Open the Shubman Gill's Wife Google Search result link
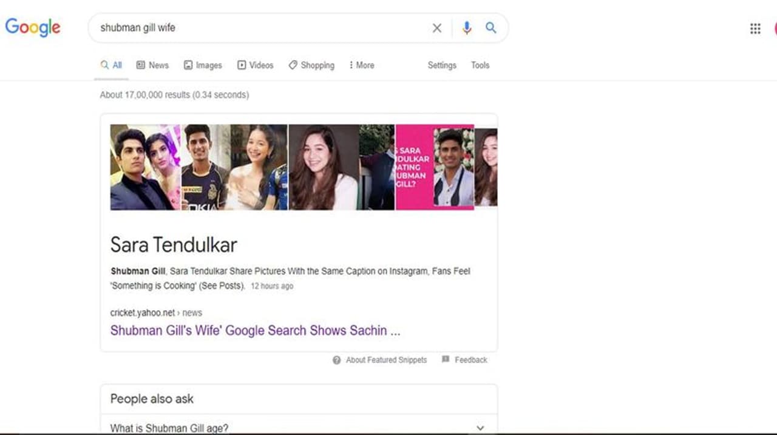Viewport: 777px width, 435px height. (x=255, y=330)
